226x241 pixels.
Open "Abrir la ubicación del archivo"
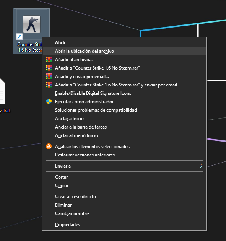tap(124, 51)
